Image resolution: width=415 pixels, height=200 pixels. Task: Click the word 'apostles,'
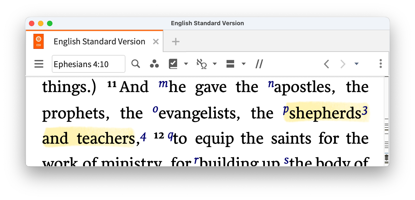(305, 87)
